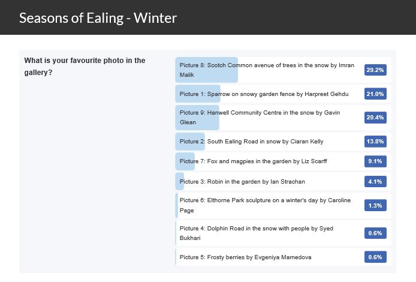Click the 9.1% percentage badge

point(375,161)
